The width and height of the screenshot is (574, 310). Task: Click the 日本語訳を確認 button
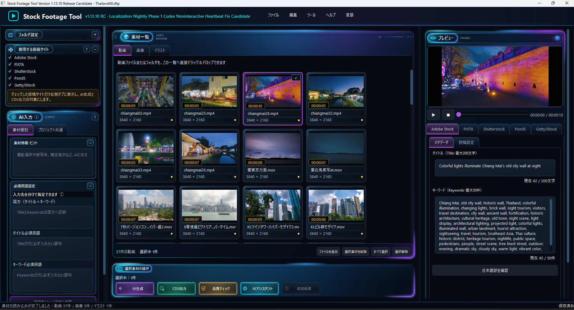[x=495, y=271]
